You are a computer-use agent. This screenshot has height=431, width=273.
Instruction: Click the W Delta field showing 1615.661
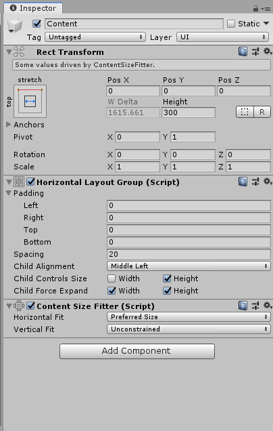tap(133, 112)
